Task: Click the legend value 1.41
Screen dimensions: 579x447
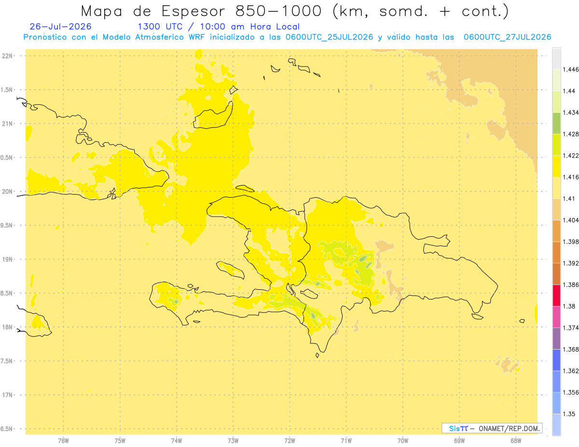Action: click(x=569, y=198)
